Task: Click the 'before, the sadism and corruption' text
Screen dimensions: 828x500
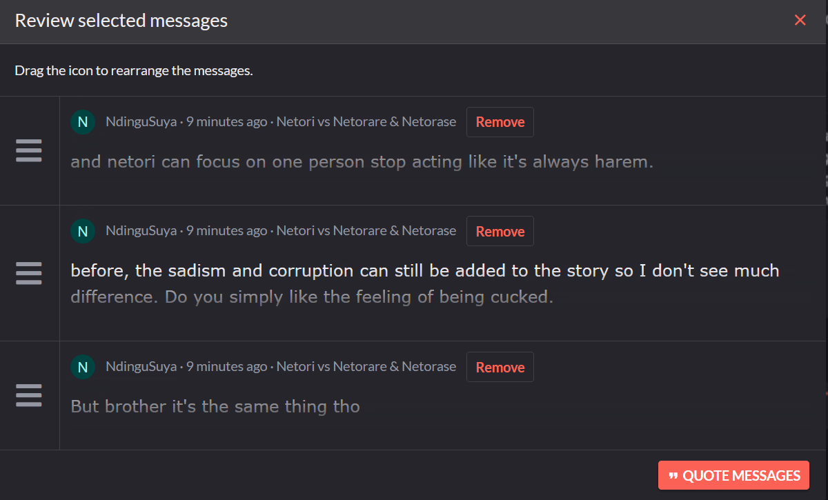Action: coord(424,271)
